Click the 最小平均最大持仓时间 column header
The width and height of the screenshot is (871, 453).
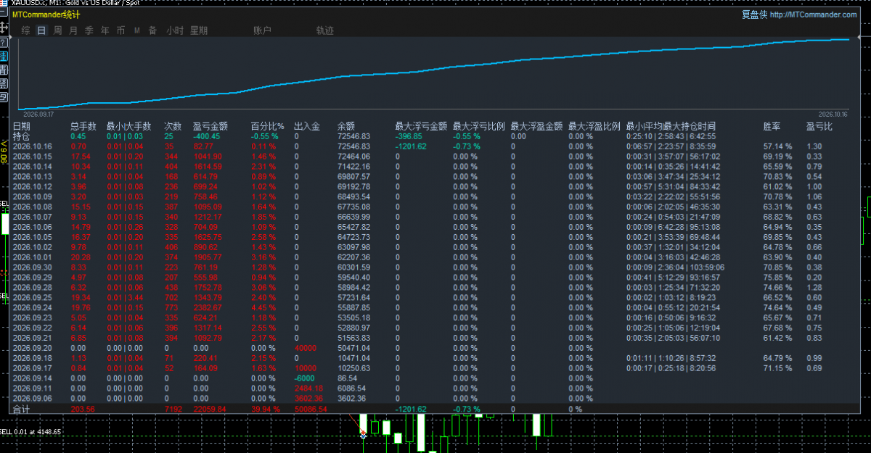(x=671, y=126)
